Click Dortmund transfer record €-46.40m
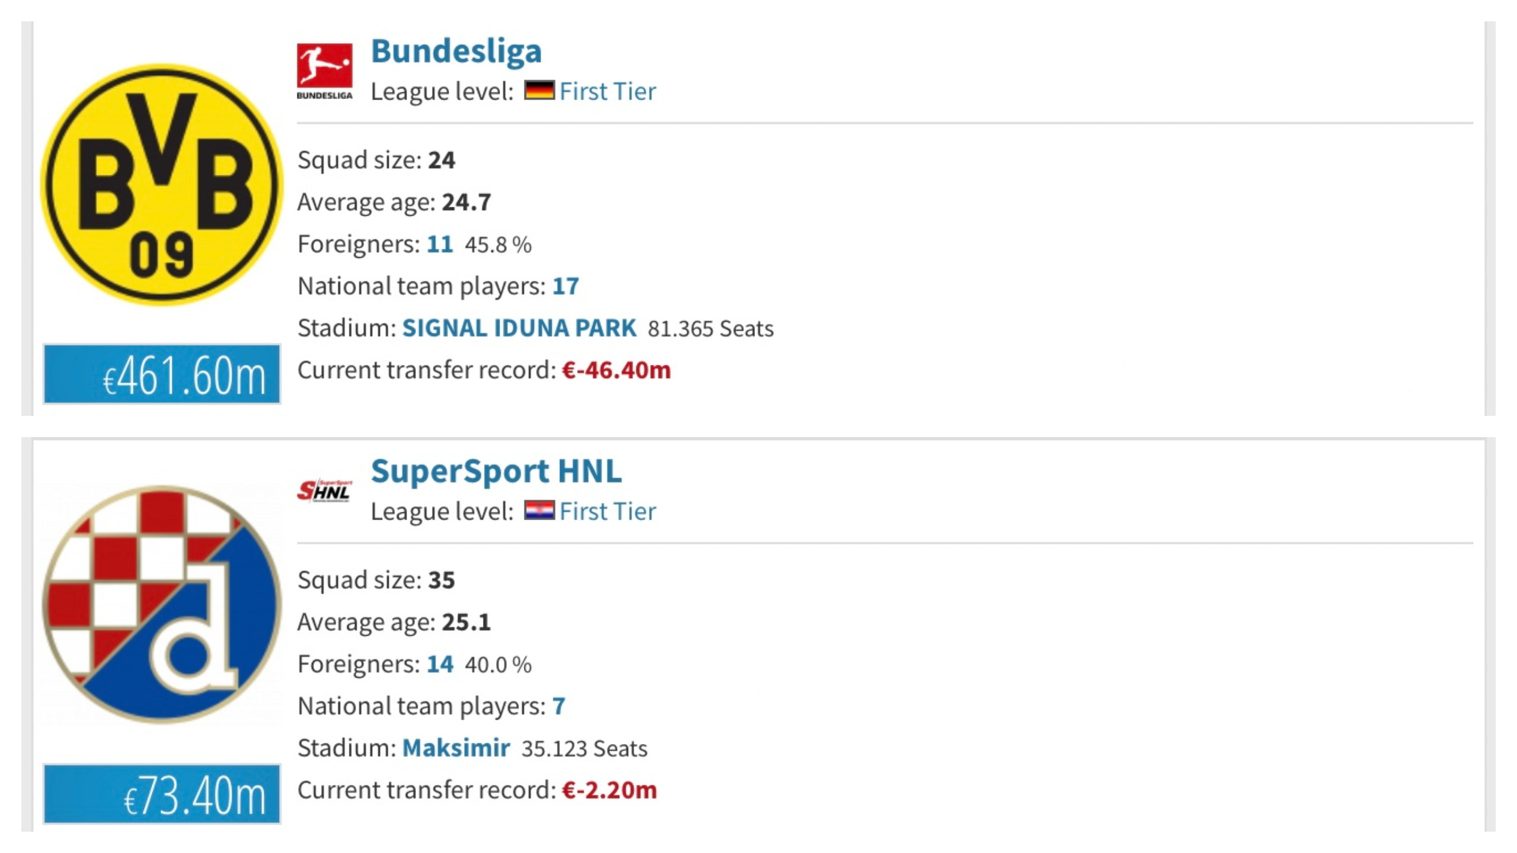The height and width of the screenshot is (853, 1517). coord(616,370)
